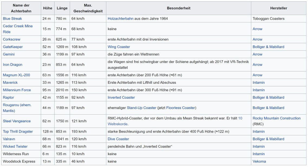Open the Steel Vengeance link

(17, 121)
